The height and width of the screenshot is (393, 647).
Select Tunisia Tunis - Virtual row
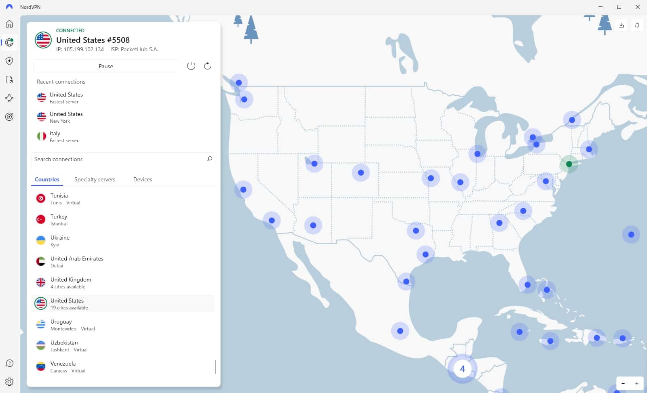[123, 199]
